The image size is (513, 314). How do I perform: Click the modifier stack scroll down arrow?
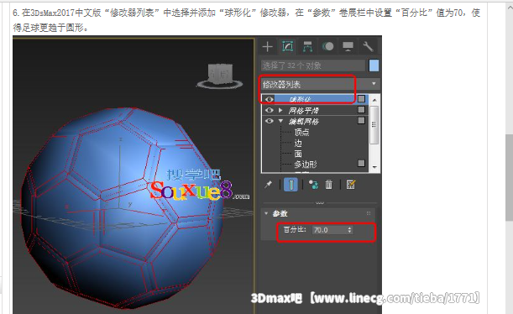pyautogui.click(x=374, y=167)
